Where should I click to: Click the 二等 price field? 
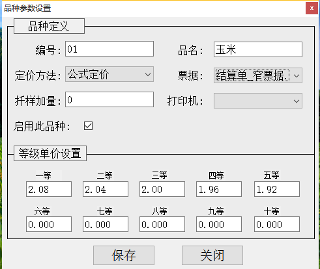(106, 189)
